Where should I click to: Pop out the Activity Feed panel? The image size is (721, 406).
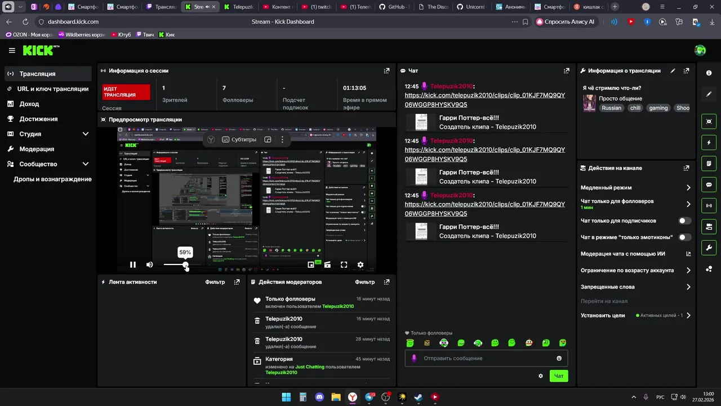[237, 282]
